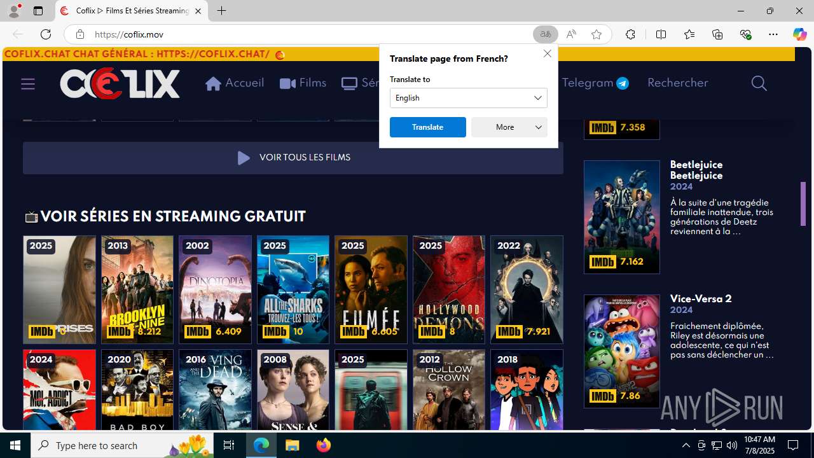This screenshot has width=814, height=458.
Task: Open the Favorites list icon
Action: pyautogui.click(x=689, y=34)
